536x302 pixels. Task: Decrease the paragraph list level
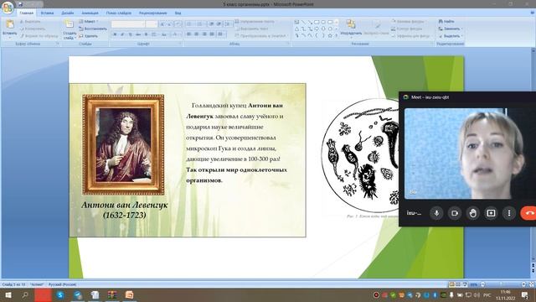(x=211, y=24)
